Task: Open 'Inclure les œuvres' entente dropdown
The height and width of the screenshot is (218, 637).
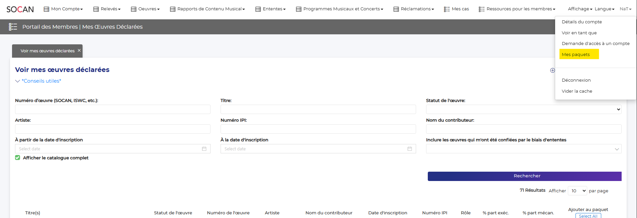Action: [523, 149]
